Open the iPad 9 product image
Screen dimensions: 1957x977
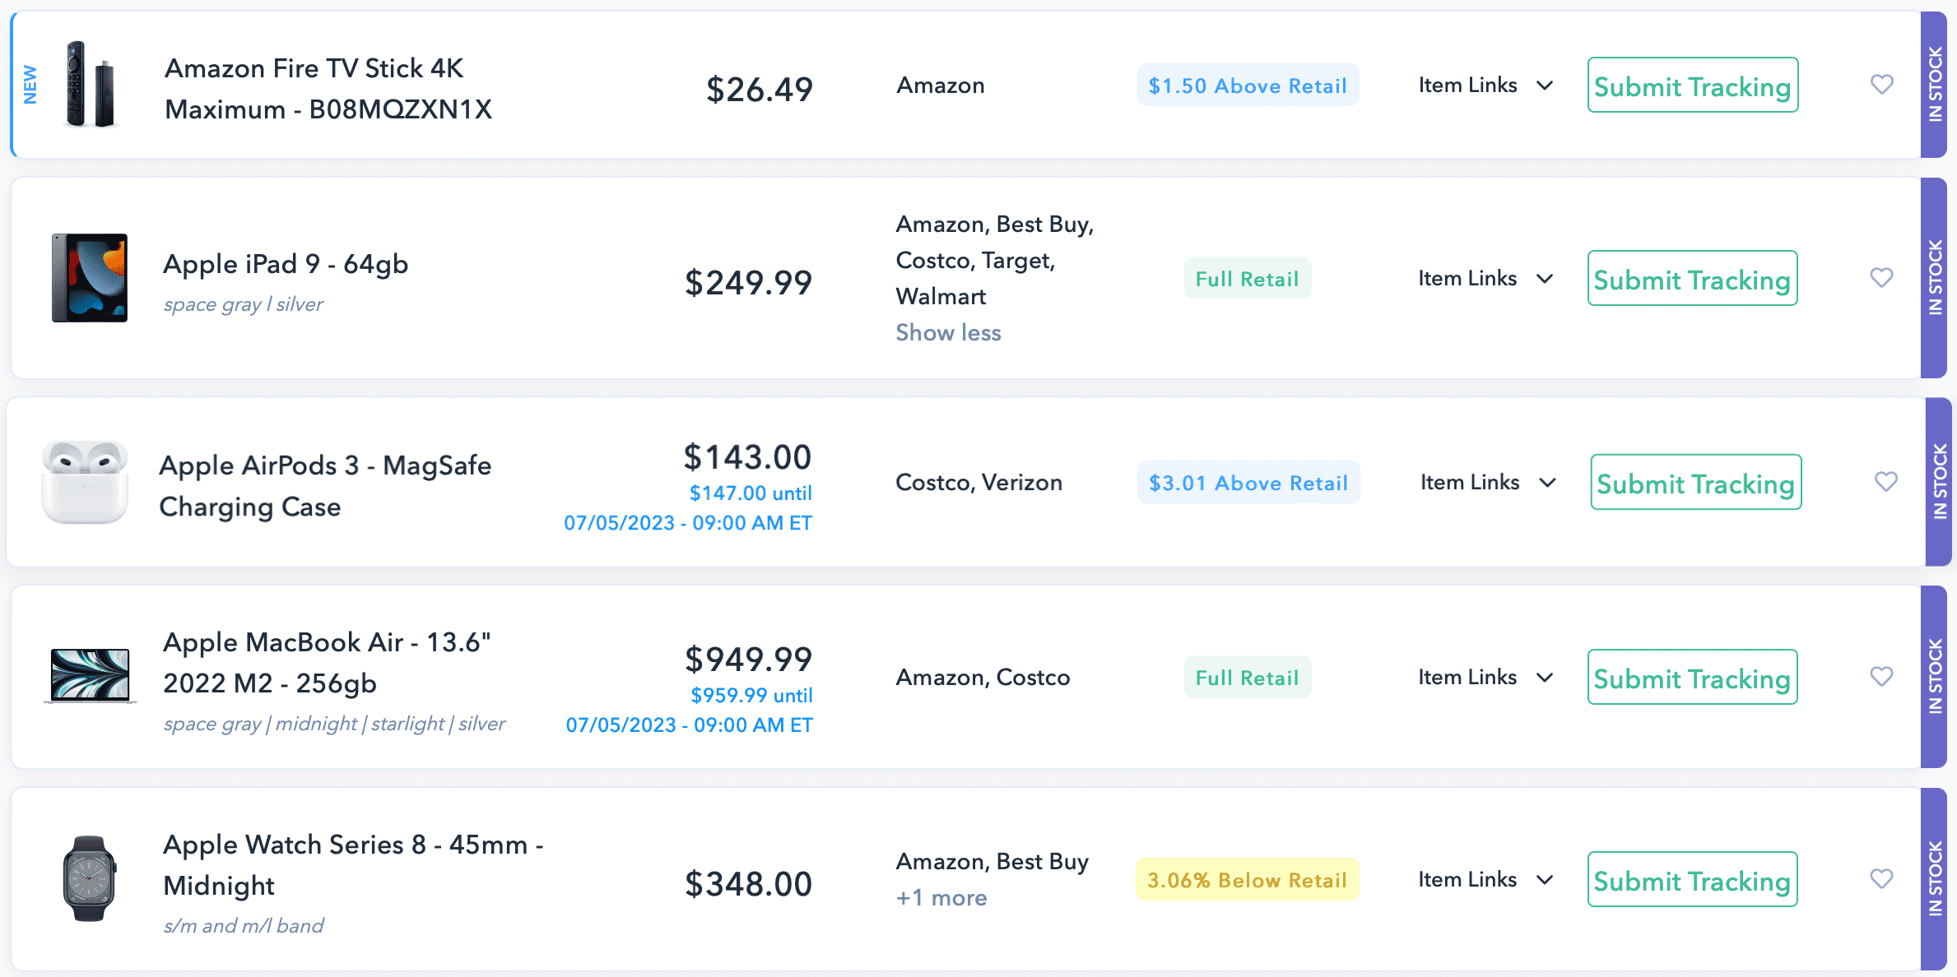click(90, 278)
